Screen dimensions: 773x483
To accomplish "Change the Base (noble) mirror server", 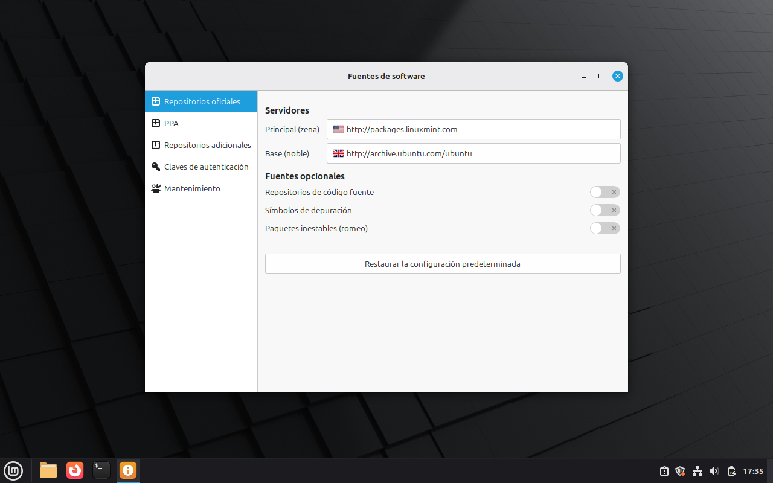I will (x=473, y=153).
